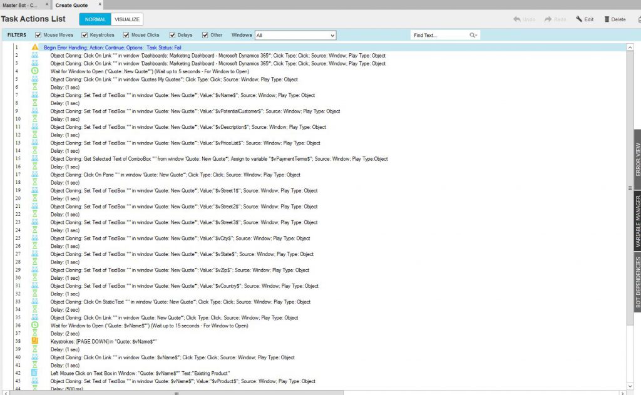This screenshot has width=641, height=395.
Task: Click the Object Cloning icon on line 15
Action: [x=35, y=159]
